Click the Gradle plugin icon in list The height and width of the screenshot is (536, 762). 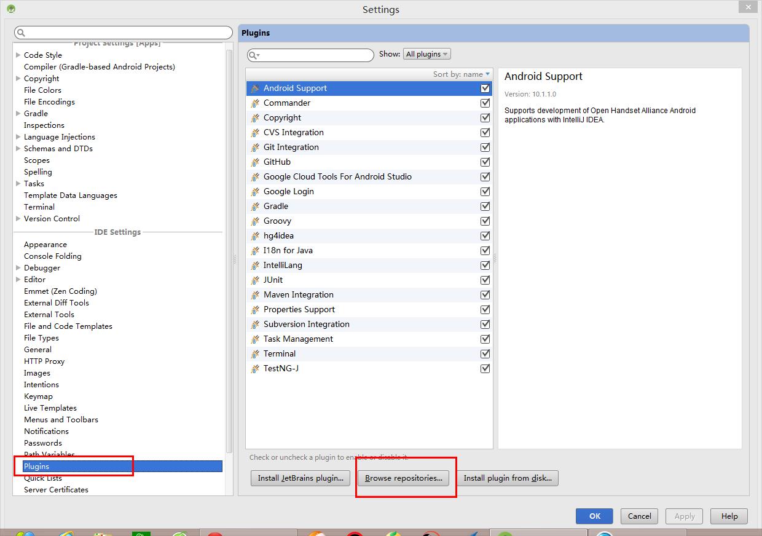point(255,207)
